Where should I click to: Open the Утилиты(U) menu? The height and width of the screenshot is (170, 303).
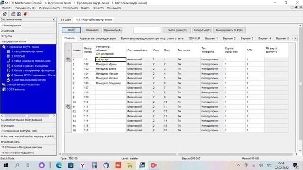(71, 8)
